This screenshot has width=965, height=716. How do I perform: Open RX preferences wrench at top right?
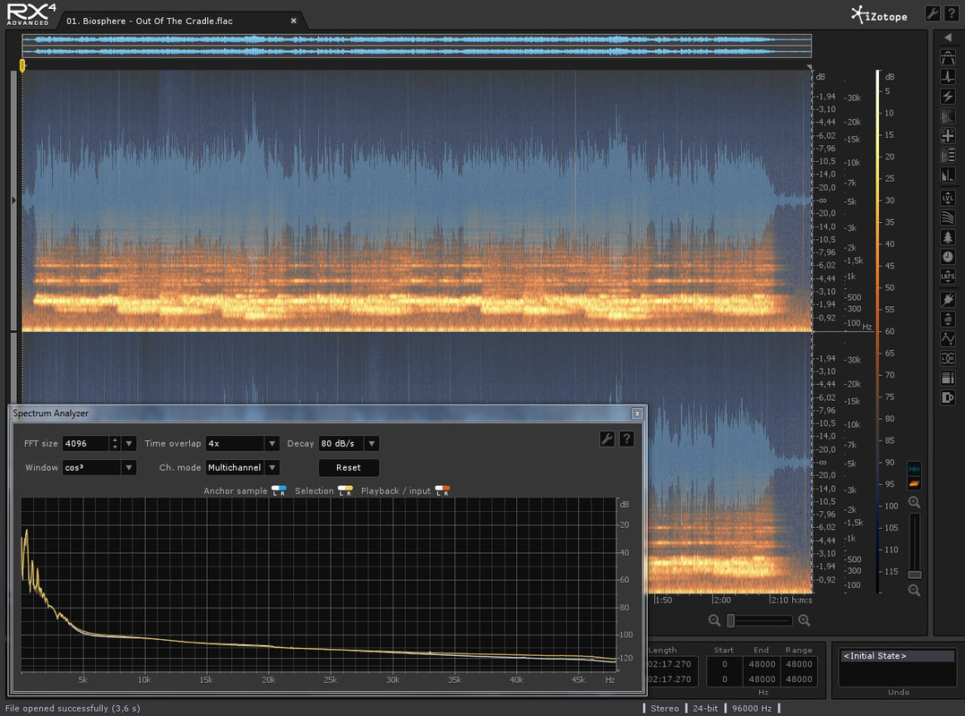point(933,13)
